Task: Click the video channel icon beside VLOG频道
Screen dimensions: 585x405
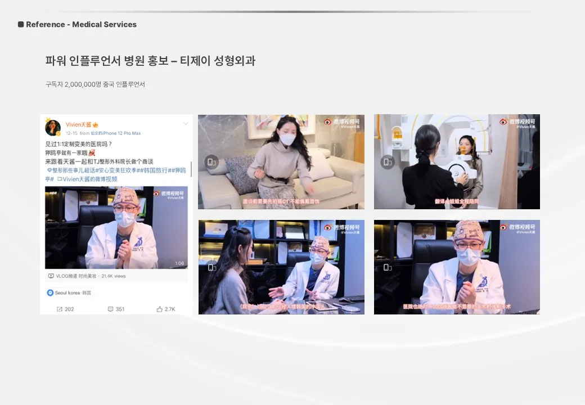Action: (x=51, y=276)
